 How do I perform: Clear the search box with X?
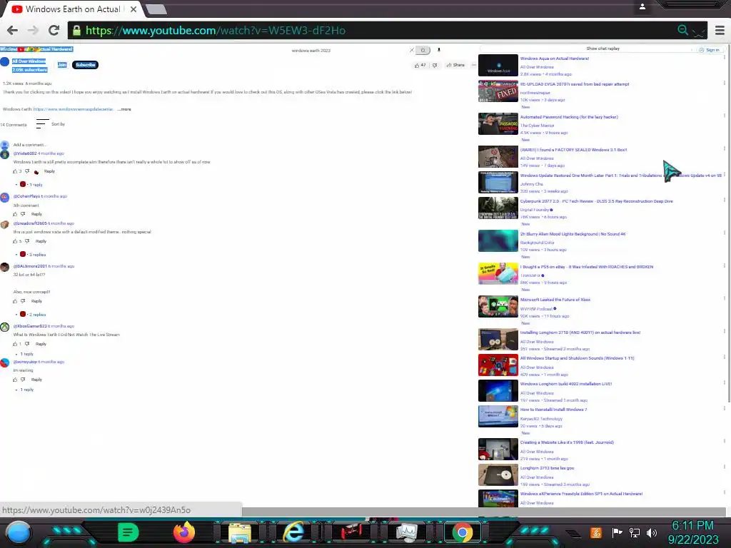click(412, 50)
